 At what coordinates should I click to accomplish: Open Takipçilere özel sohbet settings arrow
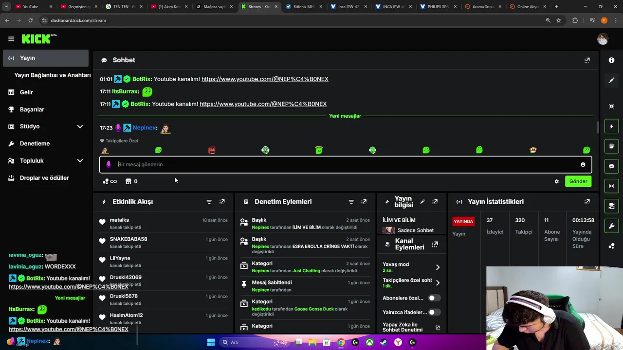click(x=437, y=283)
